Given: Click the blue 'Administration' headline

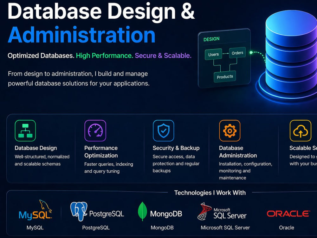Looking at the screenshot, I should 81,35.
